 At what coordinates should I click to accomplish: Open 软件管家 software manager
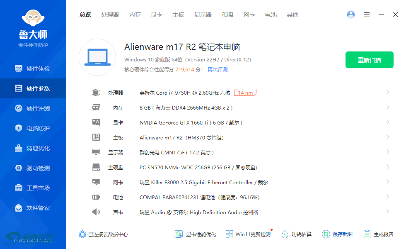[x=33, y=208]
